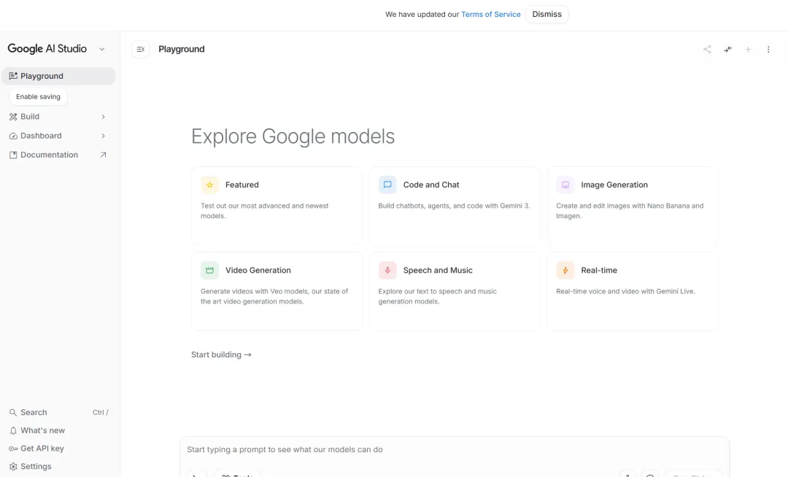Dismiss the Terms of Service notice
788x477 pixels.
(x=546, y=15)
